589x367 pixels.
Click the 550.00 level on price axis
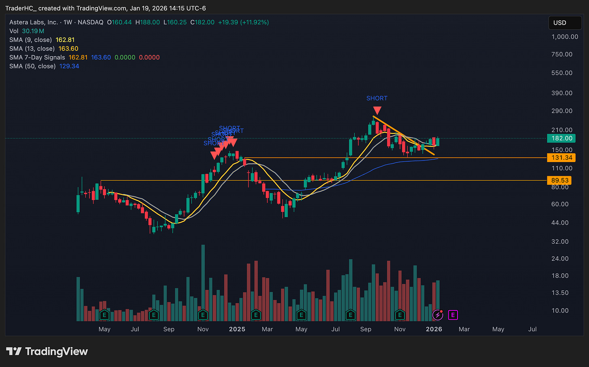pyautogui.click(x=562, y=73)
